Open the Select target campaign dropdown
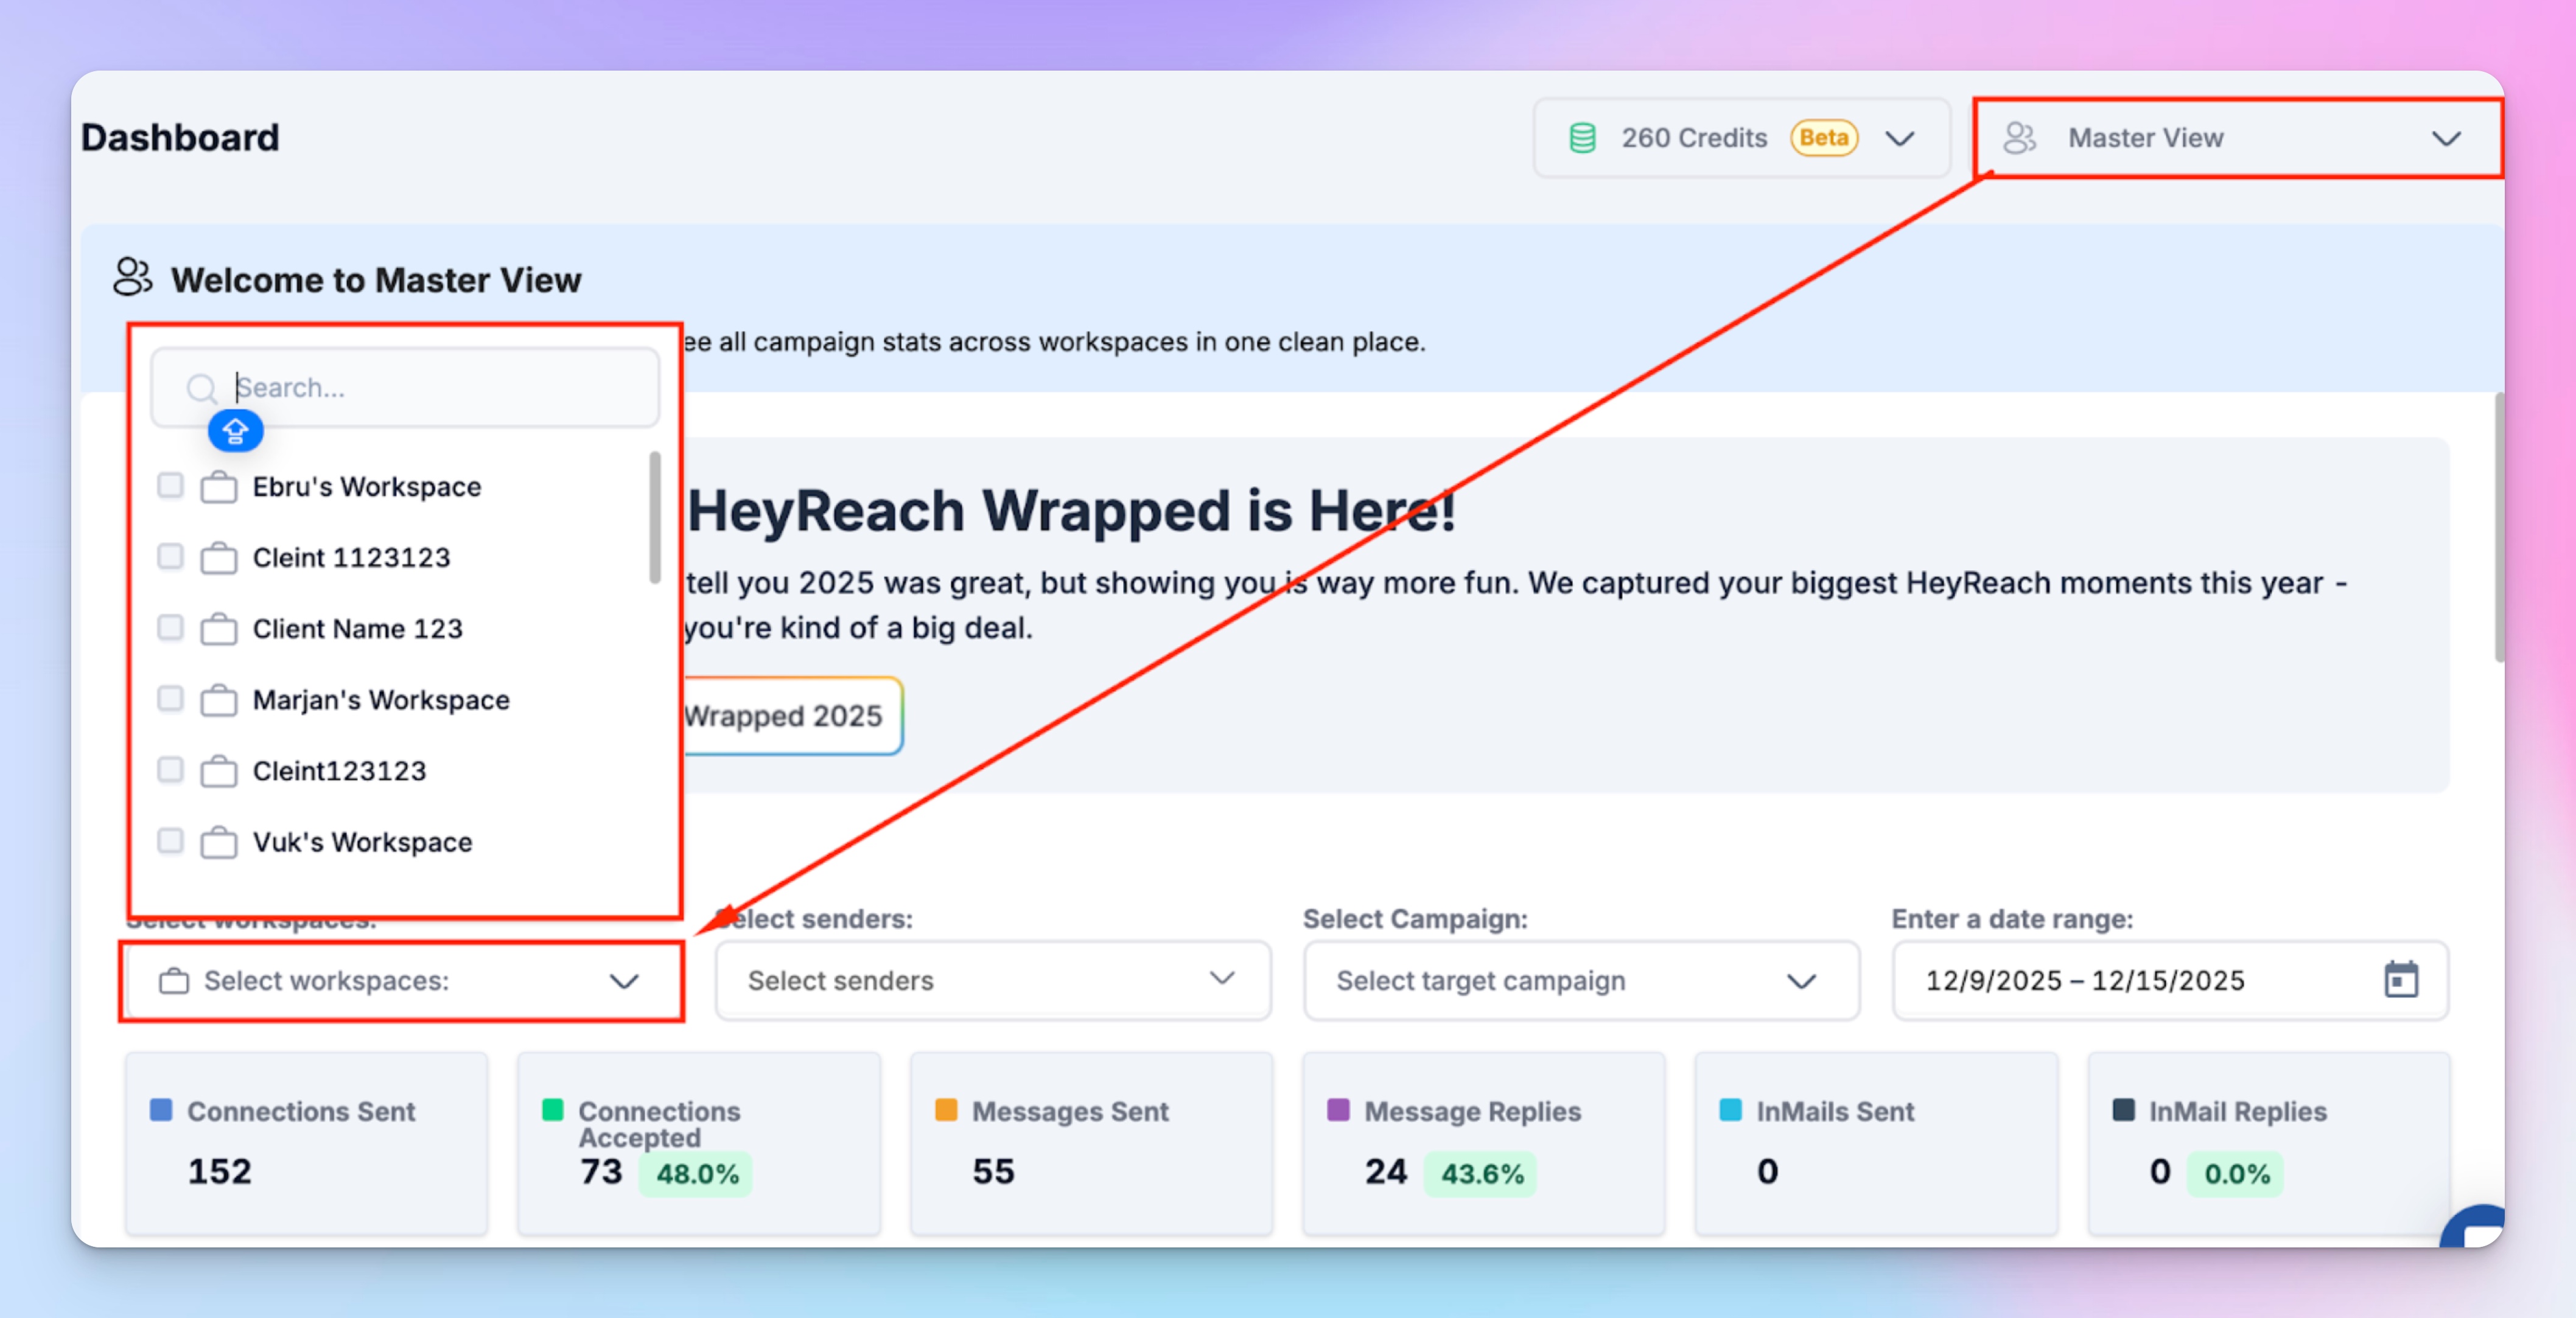2576x1318 pixels. pos(1580,980)
